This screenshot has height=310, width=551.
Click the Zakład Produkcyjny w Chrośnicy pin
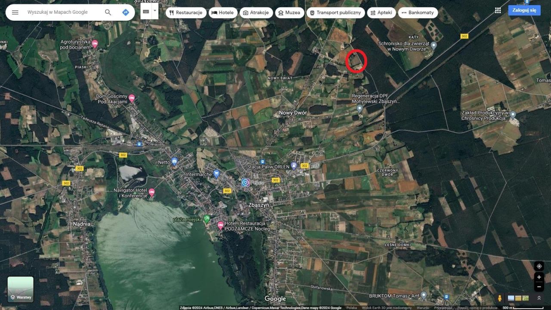pos(513,115)
